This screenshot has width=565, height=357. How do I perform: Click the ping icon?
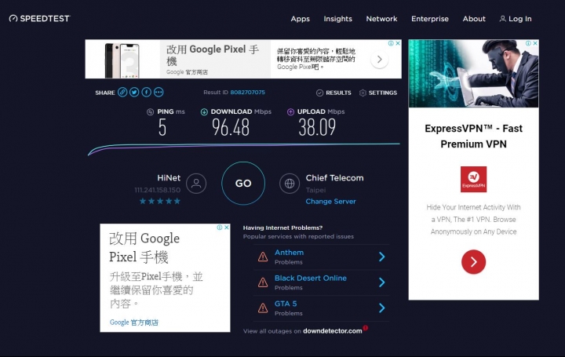click(150, 111)
